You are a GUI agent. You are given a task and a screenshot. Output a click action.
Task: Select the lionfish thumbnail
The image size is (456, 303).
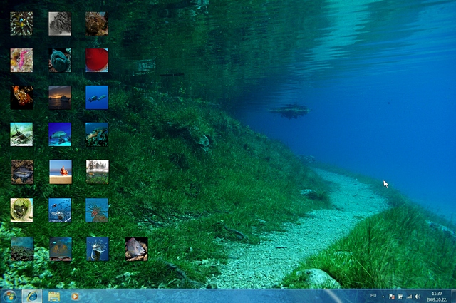pyautogui.click(x=97, y=210)
